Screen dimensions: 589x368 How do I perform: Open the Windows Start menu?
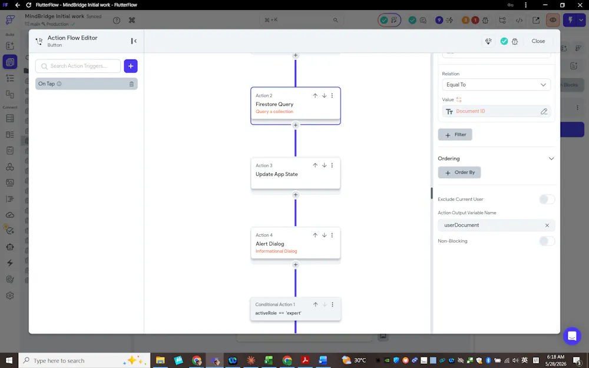[9, 360]
